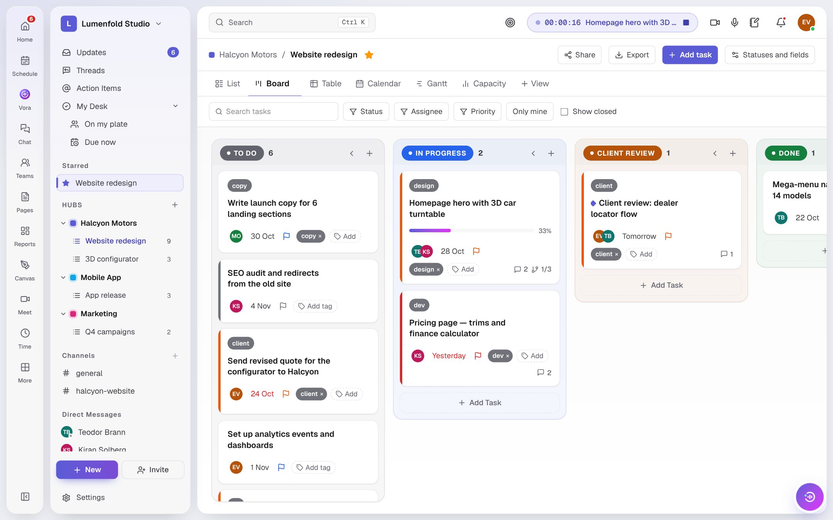Click the microphone icon

click(x=734, y=22)
